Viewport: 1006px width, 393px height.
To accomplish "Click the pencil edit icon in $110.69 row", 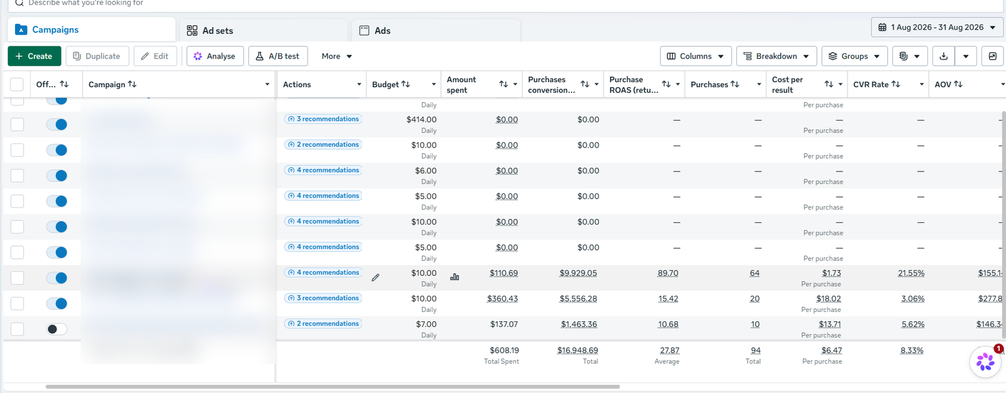I will pyautogui.click(x=375, y=277).
